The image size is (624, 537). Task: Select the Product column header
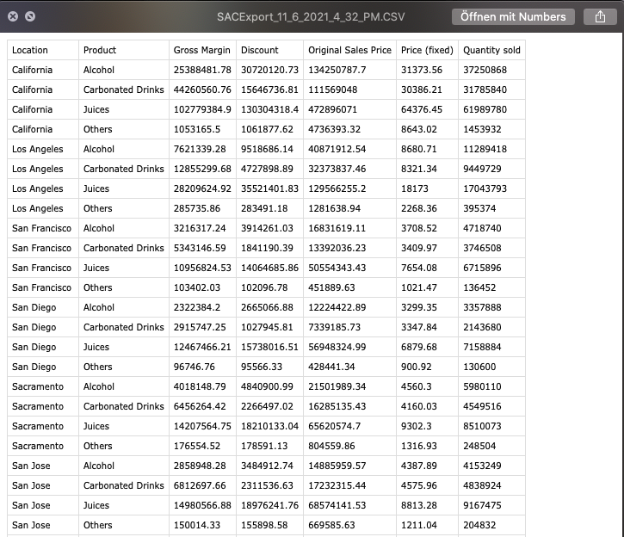[100, 50]
